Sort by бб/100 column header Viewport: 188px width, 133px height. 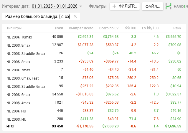[131, 28]
